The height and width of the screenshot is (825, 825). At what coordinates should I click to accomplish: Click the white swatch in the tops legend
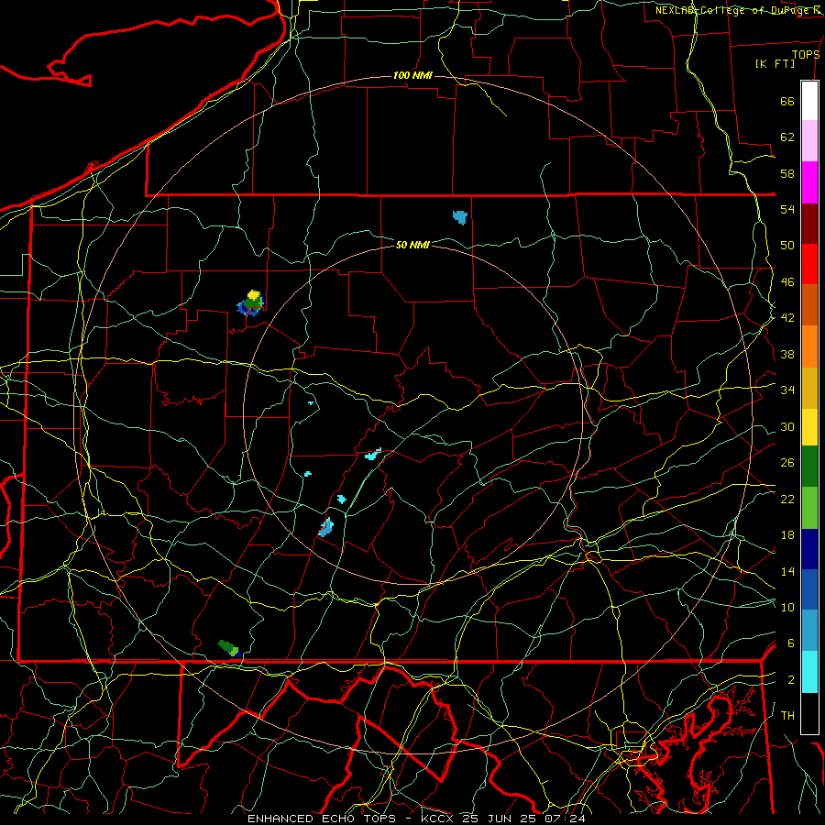point(809,101)
